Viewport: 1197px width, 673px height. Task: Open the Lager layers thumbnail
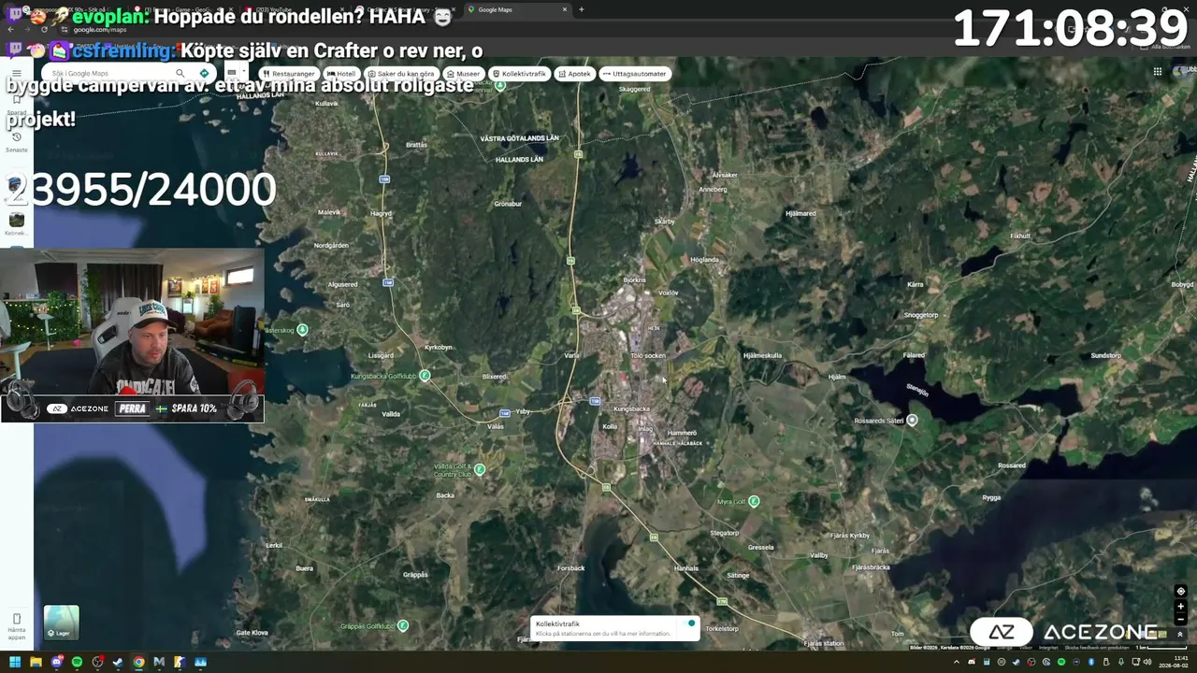point(61,623)
